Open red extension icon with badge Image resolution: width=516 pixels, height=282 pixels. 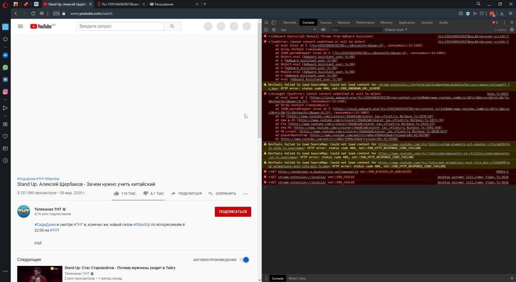point(492,14)
